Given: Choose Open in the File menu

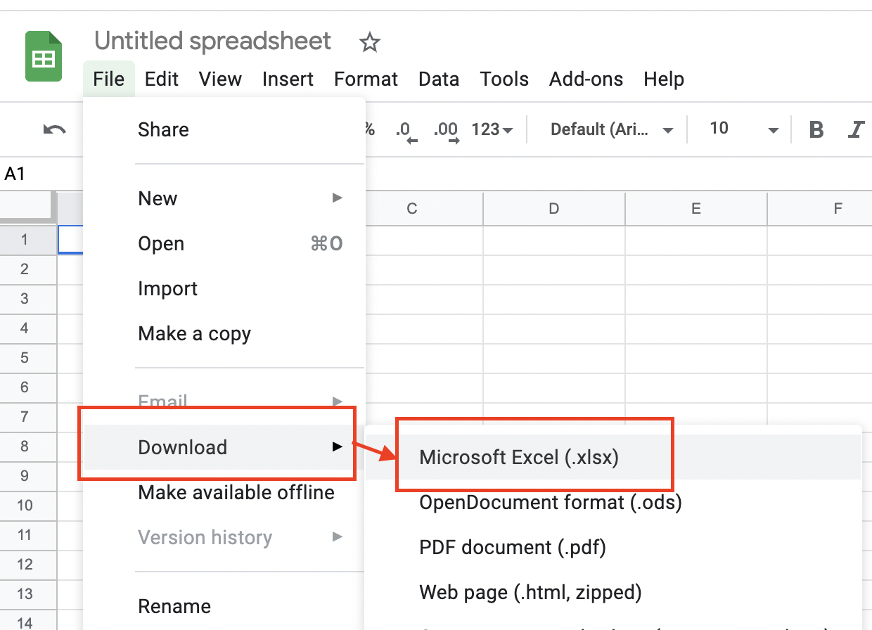Looking at the screenshot, I should 224,243.
